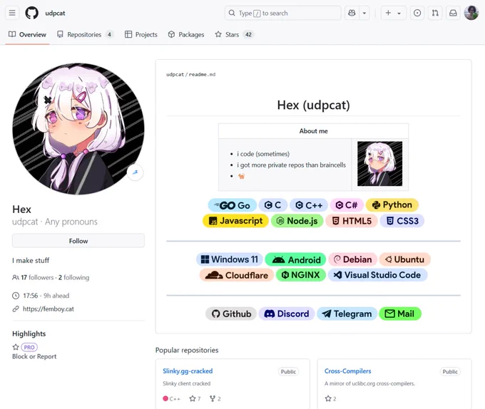Open the Cross-Compilers repository
Viewport: 485px width, 409px height.
point(347,371)
